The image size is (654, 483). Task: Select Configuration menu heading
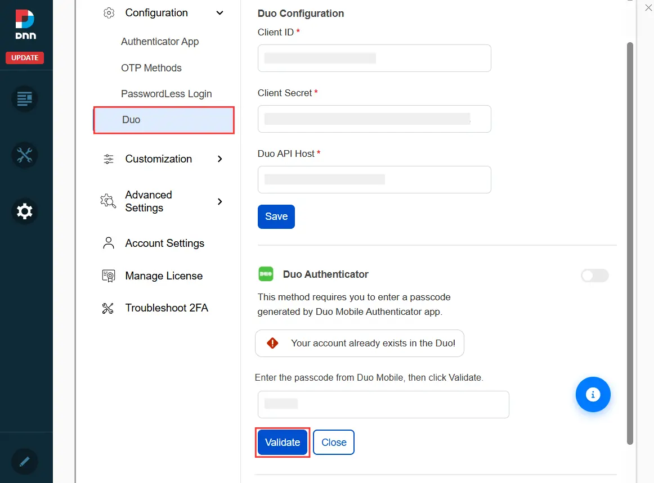(x=156, y=13)
